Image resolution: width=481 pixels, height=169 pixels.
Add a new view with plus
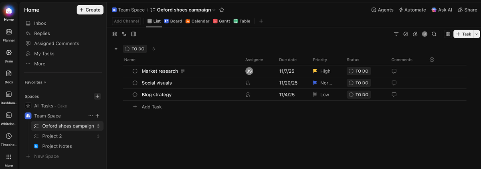pyautogui.click(x=261, y=21)
